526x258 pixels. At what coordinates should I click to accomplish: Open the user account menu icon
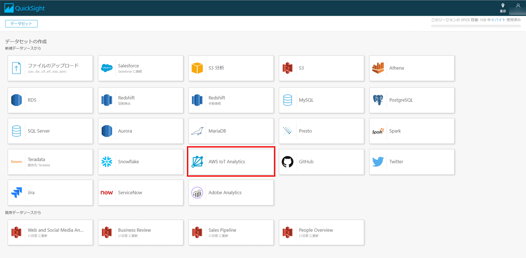(x=518, y=6)
